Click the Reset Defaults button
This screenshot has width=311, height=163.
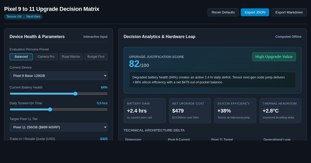[223, 12]
